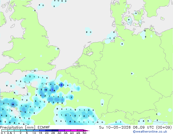The image size is (173, 134).
Task: Click the '35' legend label
Action: click(x=65, y=133)
